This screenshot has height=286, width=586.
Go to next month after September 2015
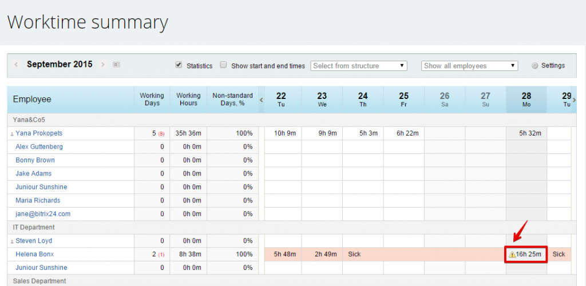[x=103, y=65]
